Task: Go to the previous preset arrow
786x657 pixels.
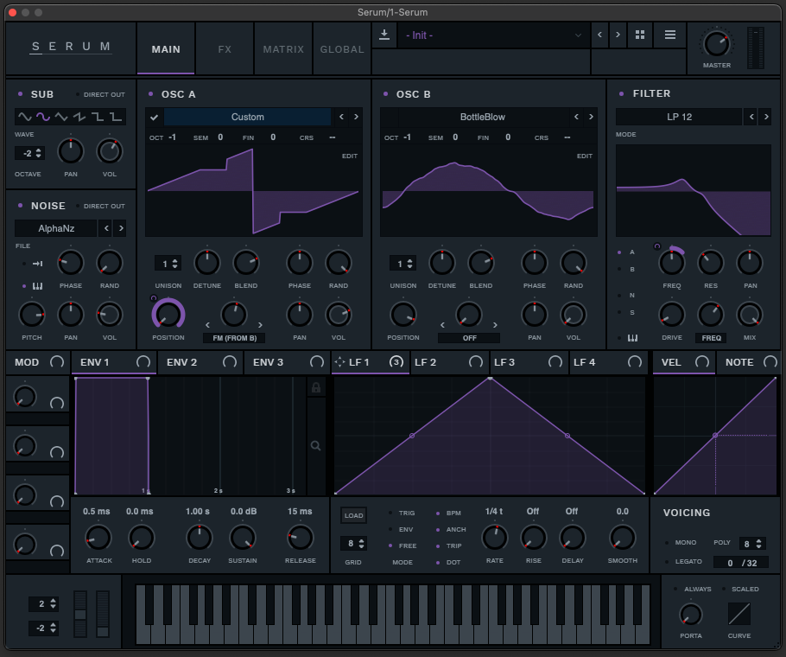Action: 599,35
